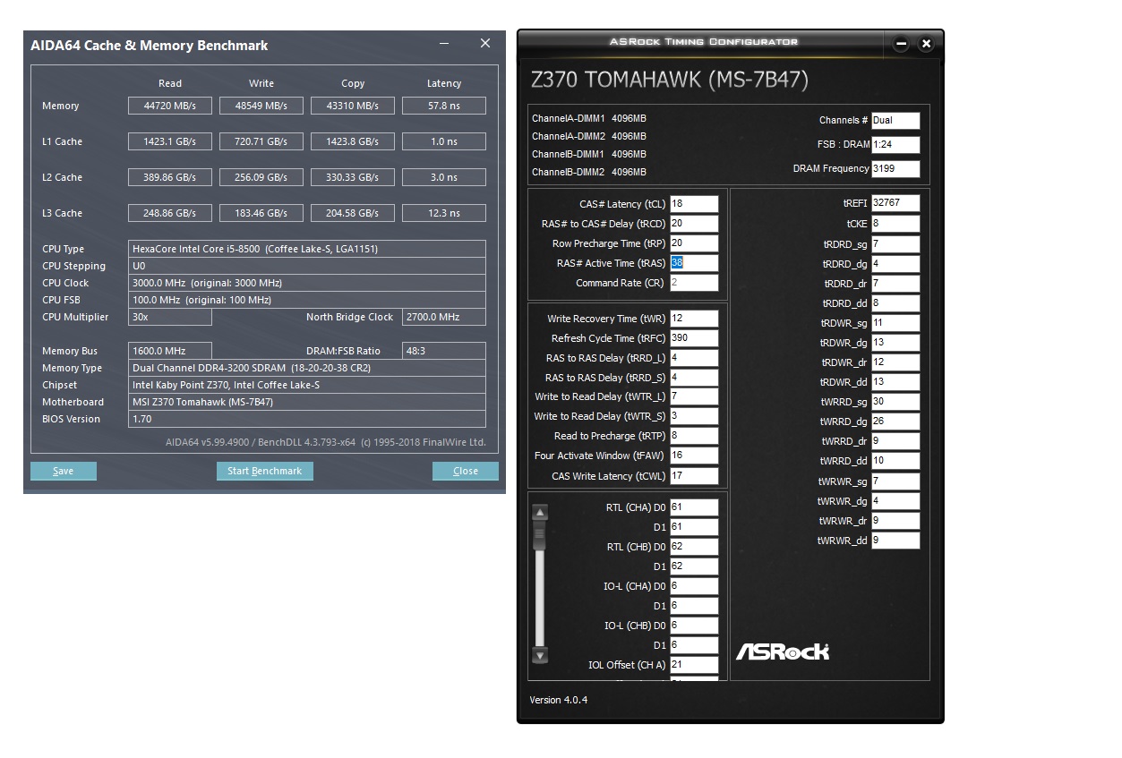Click ChannelA-DIMM1 4096MB entry
Viewport: 1122px width, 758px height.
588,118
